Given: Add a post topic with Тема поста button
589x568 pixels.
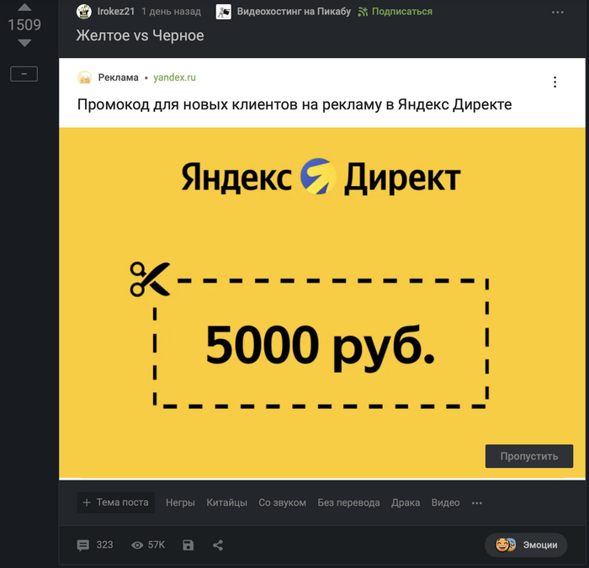Looking at the screenshot, I should pyautogui.click(x=116, y=502).
